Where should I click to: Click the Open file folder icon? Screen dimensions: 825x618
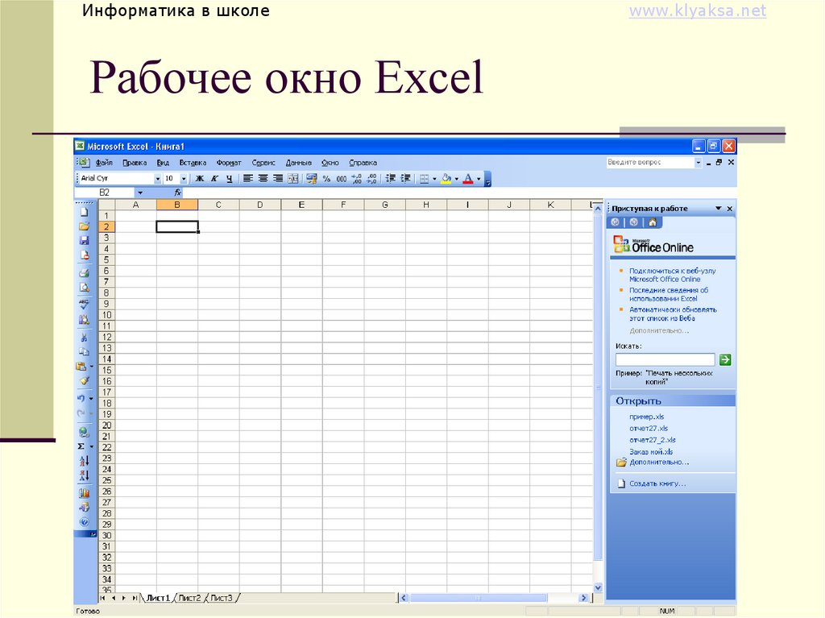coord(84,226)
